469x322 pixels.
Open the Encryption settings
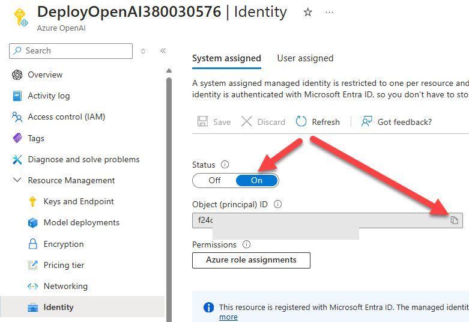pyautogui.click(x=64, y=244)
